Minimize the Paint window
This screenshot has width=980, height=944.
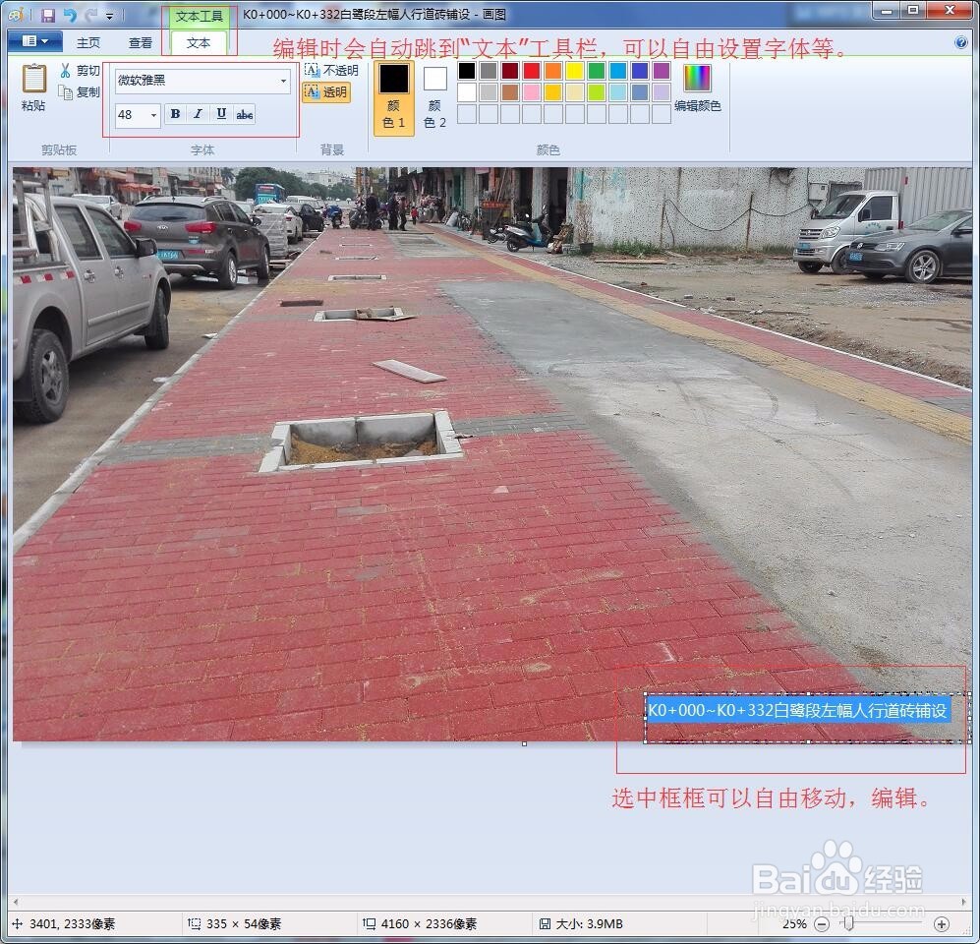[885, 11]
